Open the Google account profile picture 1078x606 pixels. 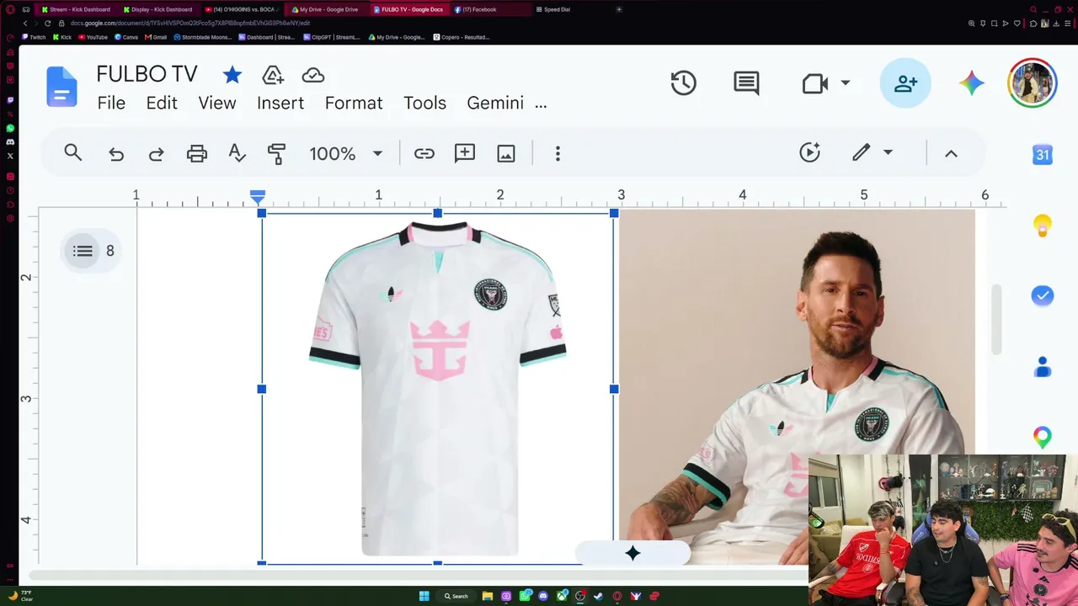[x=1032, y=83]
